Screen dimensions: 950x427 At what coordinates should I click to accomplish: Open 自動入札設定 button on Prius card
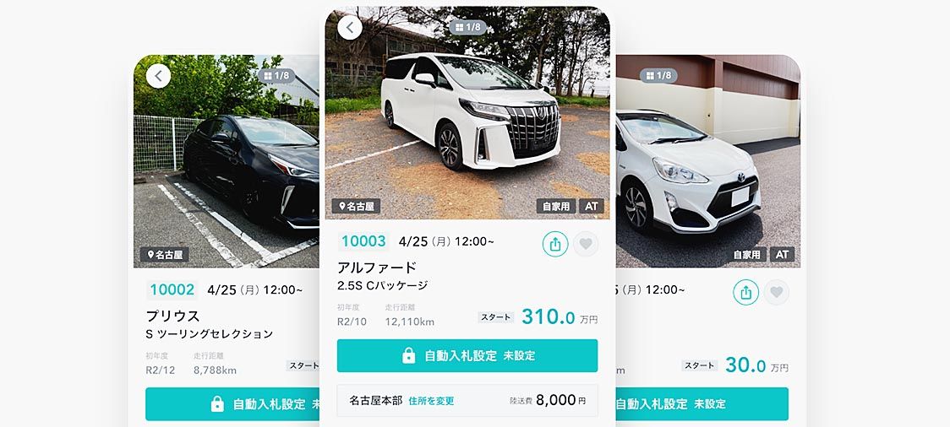point(232,404)
